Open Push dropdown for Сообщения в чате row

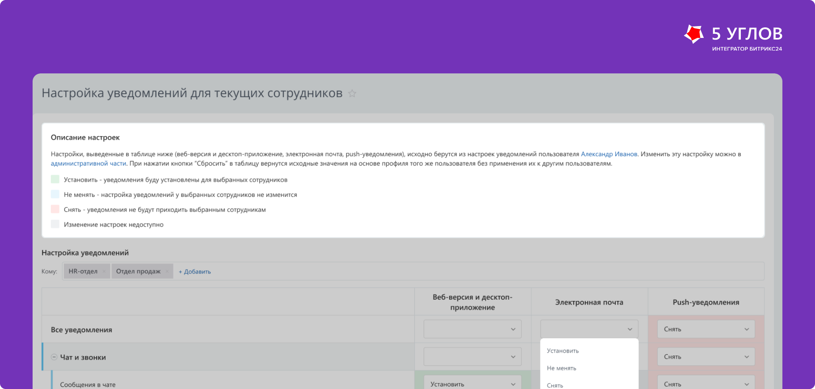coord(706,382)
